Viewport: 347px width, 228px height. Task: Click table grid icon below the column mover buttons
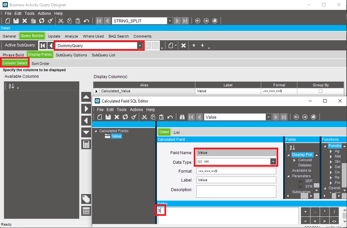point(86,211)
